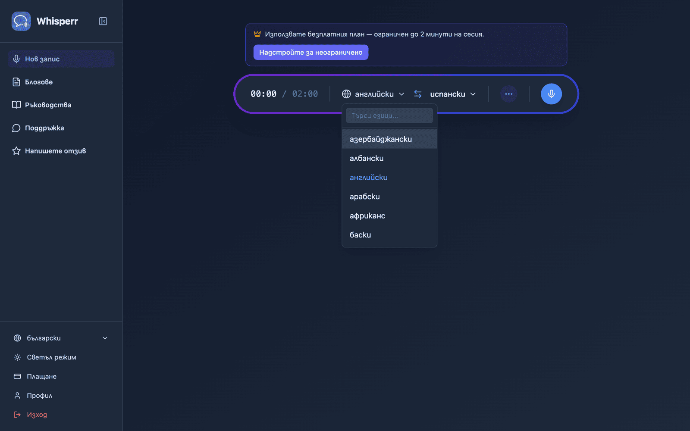Image resolution: width=690 pixels, height=431 pixels.
Task: Click the logout arrow icon beside Изход
Action: pos(17,415)
